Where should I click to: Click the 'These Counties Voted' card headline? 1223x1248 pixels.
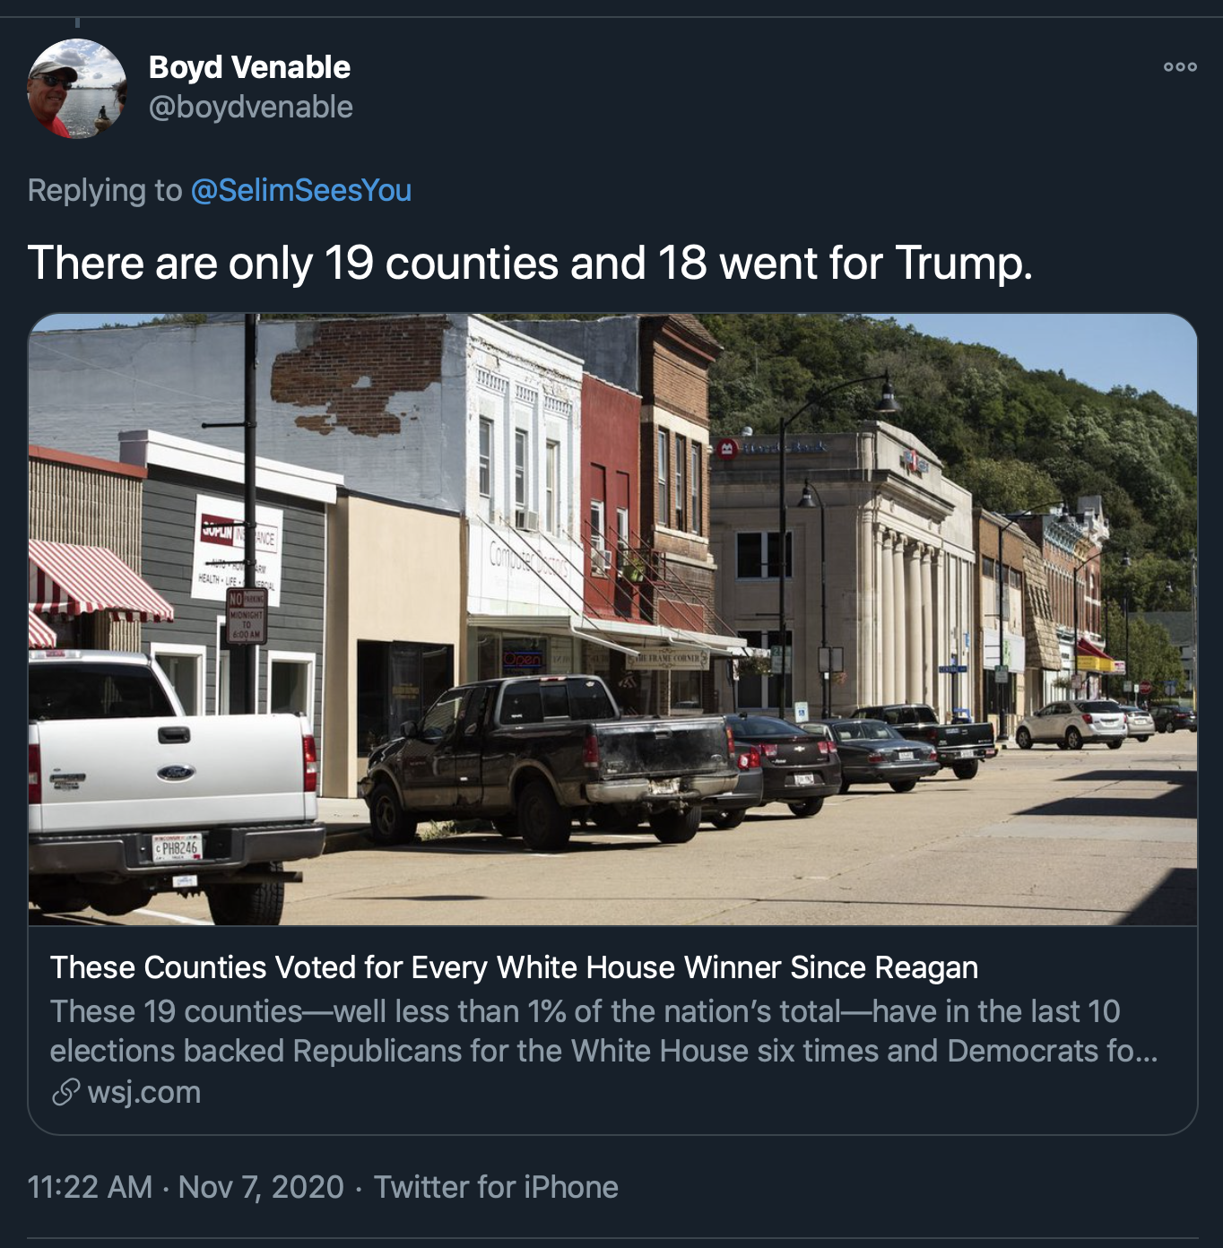(514, 967)
